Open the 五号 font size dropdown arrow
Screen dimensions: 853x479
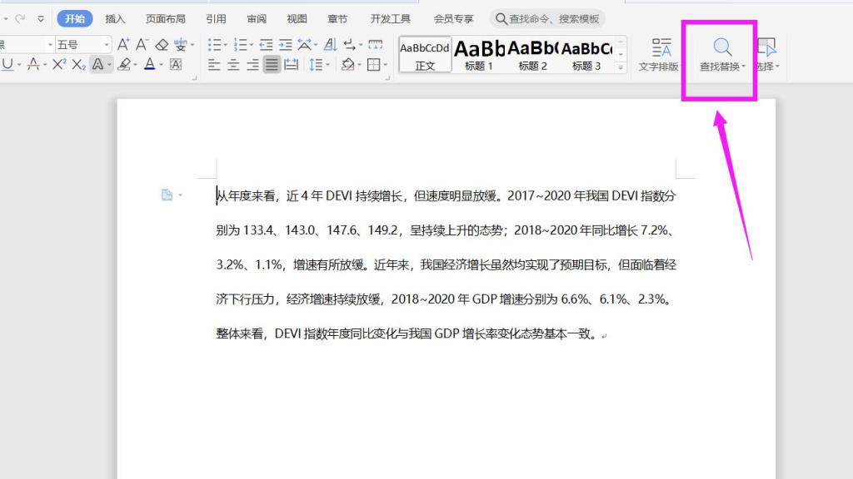click(x=107, y=45)
